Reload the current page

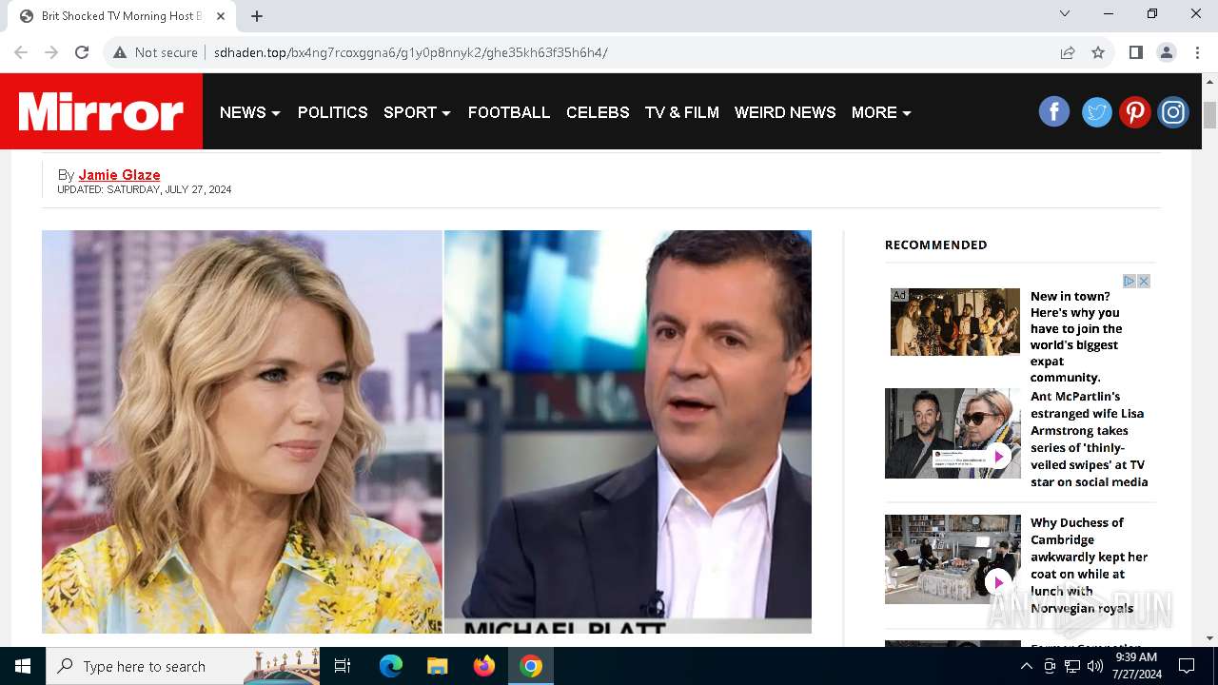[x=82, y=52]
